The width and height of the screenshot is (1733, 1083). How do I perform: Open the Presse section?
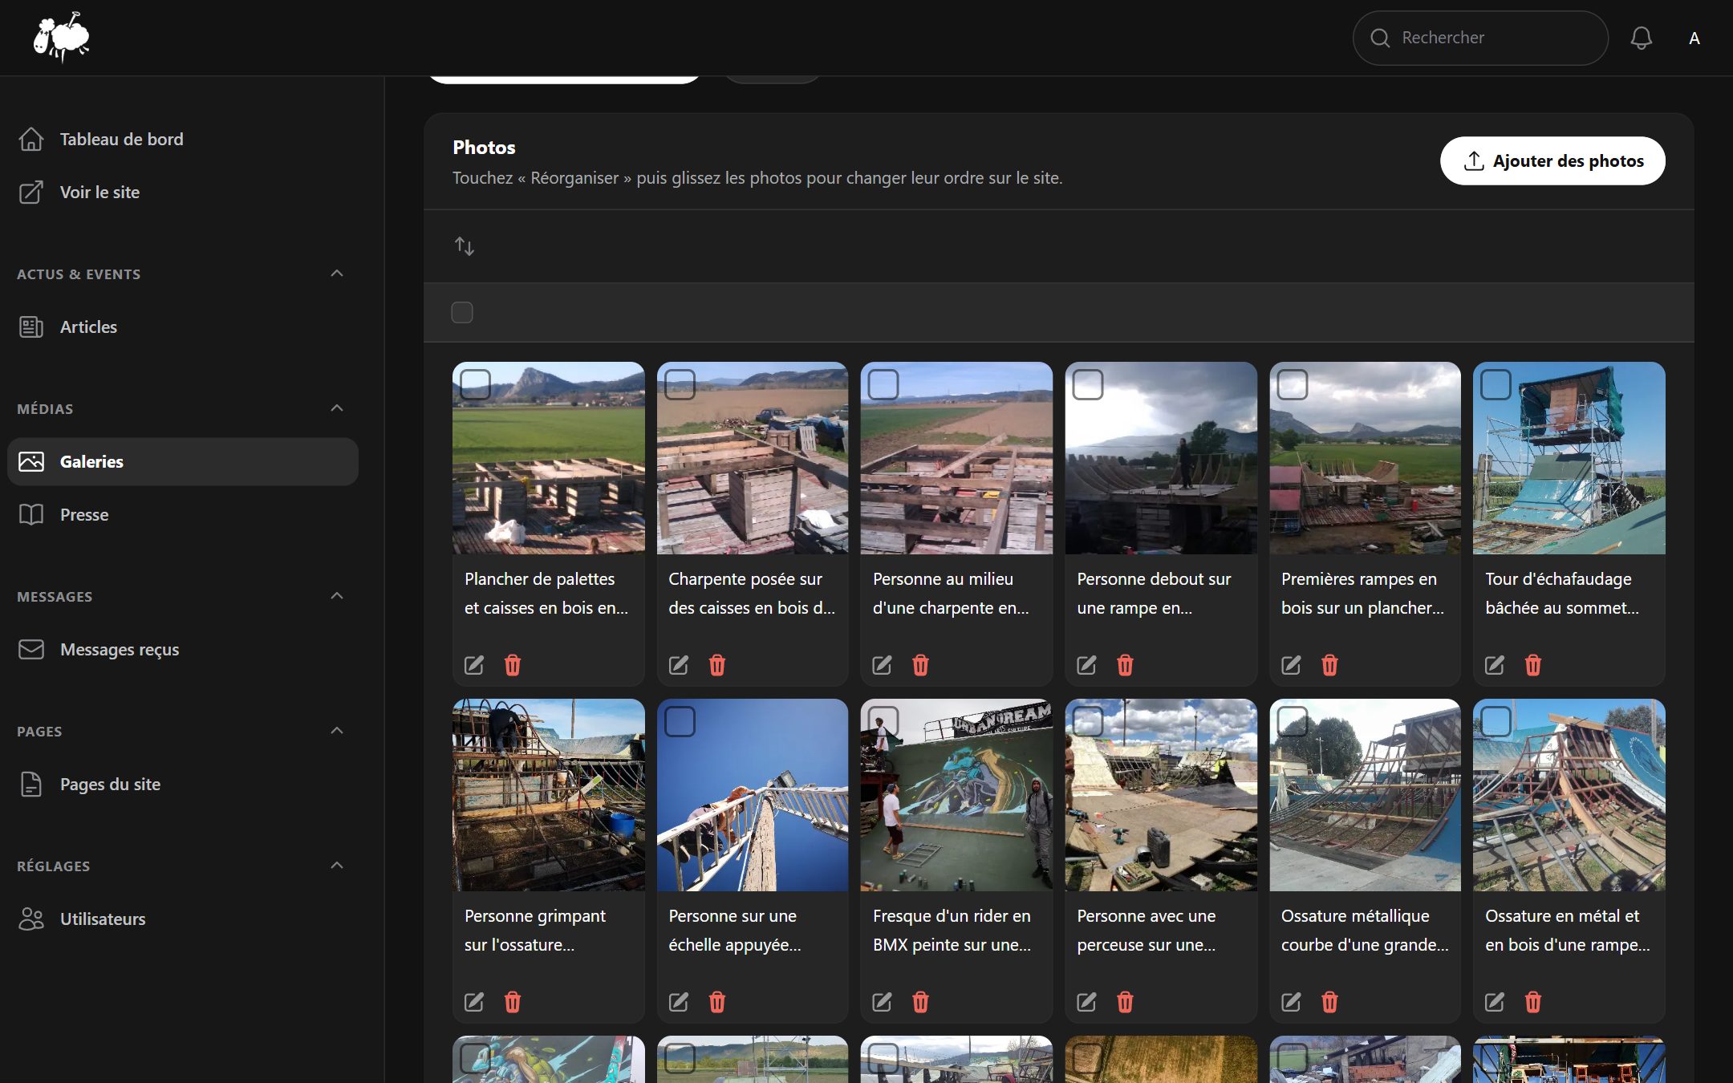pos(183,514)
